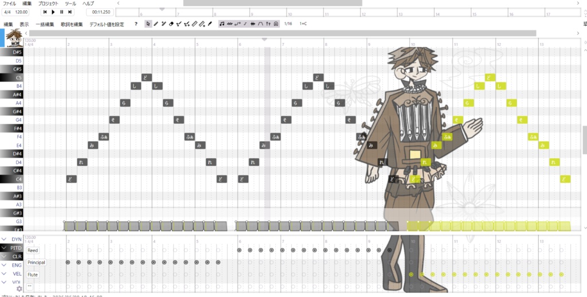Image resolution: width=587 pixels, height=297 pixels.
Task: Select the eraser tool
Action: pyautogui.click(x=171, y=24)
